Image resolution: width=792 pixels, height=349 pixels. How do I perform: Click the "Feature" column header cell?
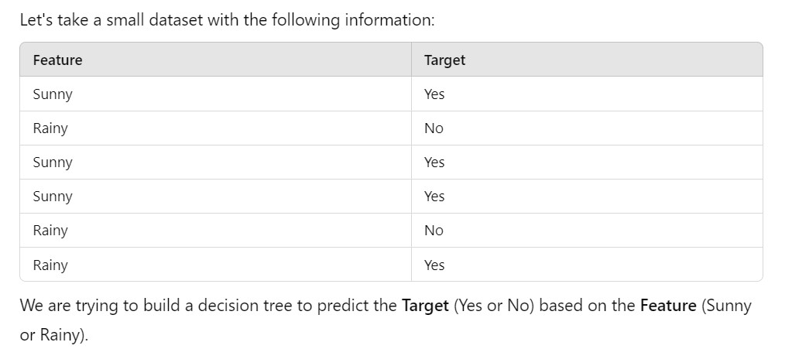tap(57, 60)
